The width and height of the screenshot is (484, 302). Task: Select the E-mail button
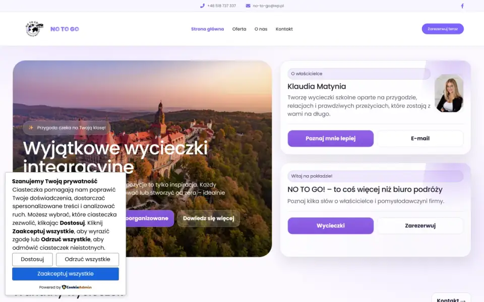click(x=420, y=138)
